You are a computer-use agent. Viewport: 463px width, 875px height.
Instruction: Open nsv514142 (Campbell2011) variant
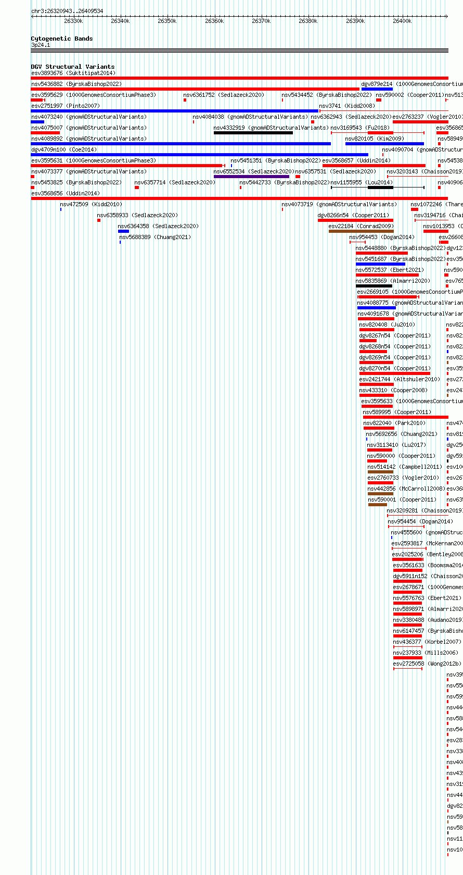point(405,467)
